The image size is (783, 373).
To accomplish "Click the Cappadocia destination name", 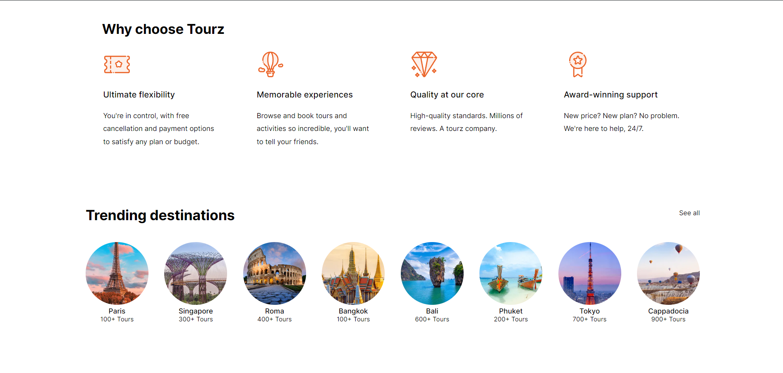I will tap(668, 311).
